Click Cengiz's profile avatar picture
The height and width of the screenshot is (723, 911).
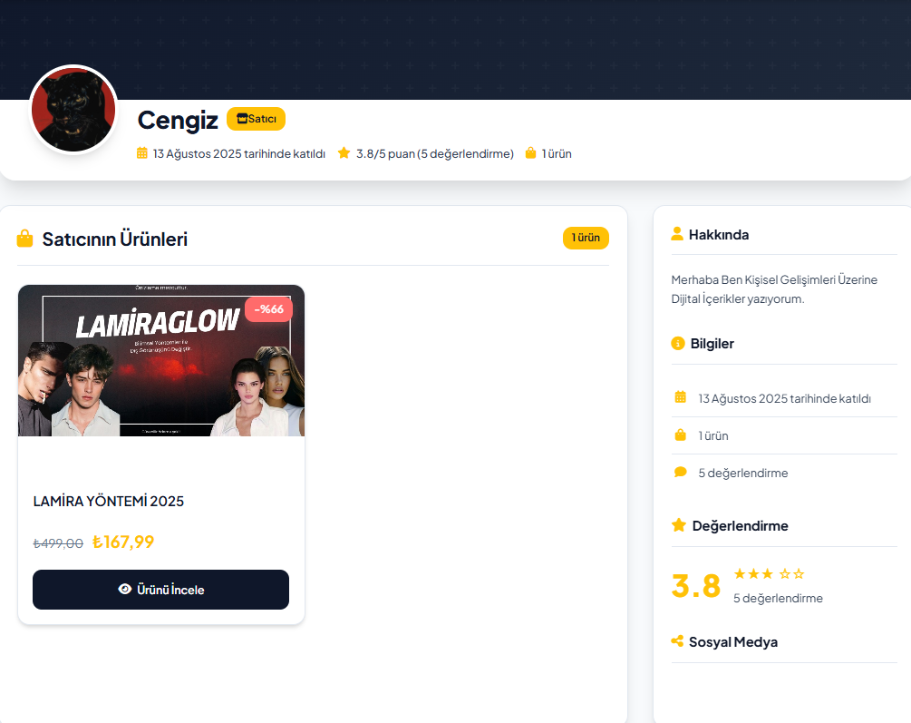(x=73, y=110)
